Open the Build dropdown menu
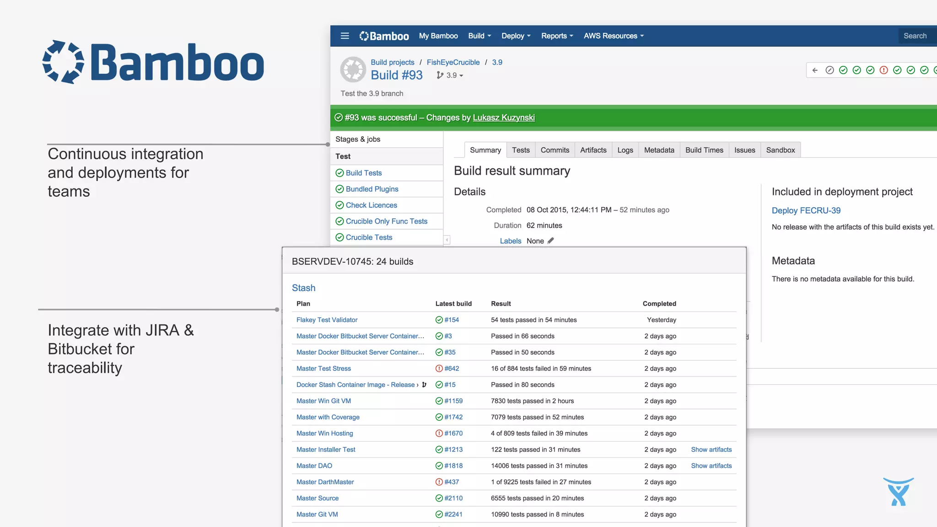Viewport: 937px width, 527px height. [479, 36]
